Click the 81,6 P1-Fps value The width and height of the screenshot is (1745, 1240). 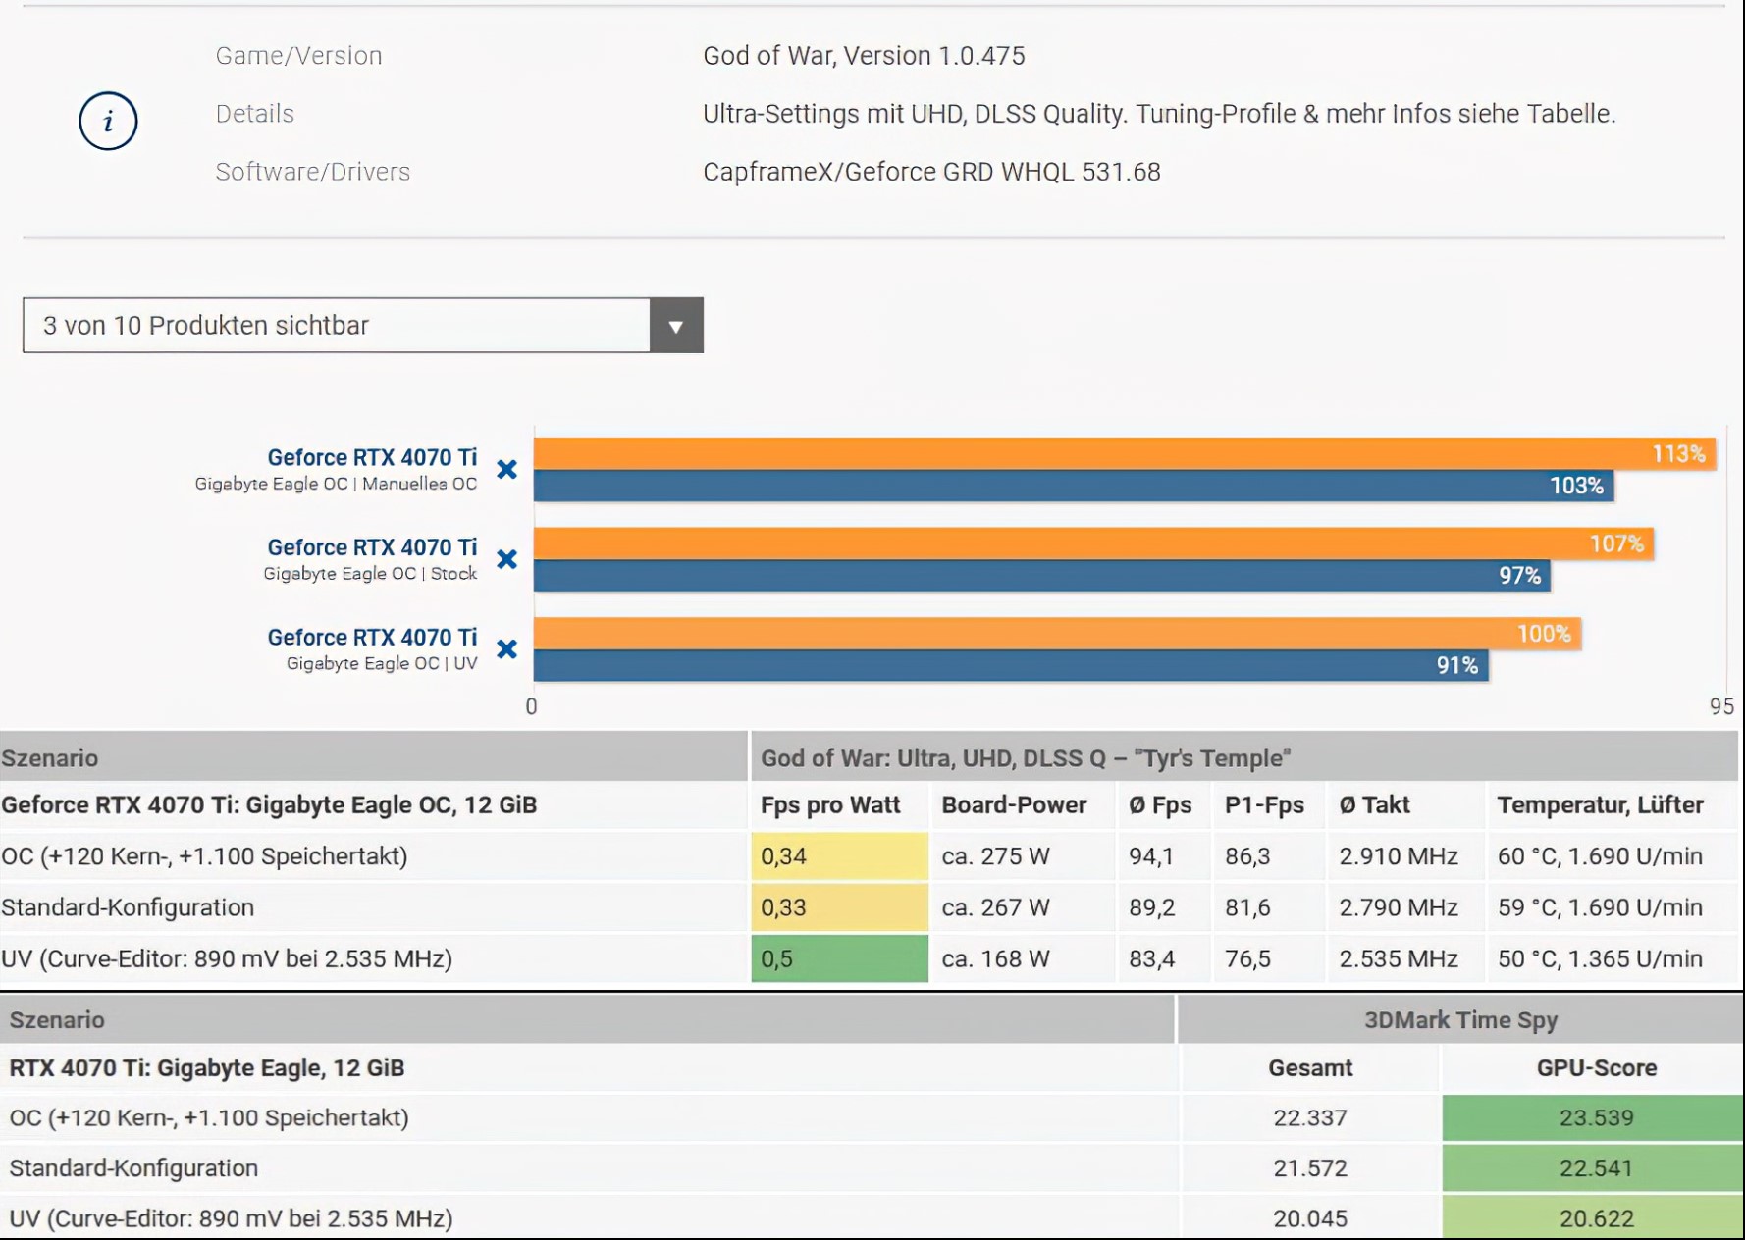click(1247, 907)
